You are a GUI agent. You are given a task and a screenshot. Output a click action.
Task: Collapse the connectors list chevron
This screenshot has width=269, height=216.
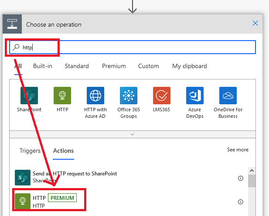[x=132, y=134]
